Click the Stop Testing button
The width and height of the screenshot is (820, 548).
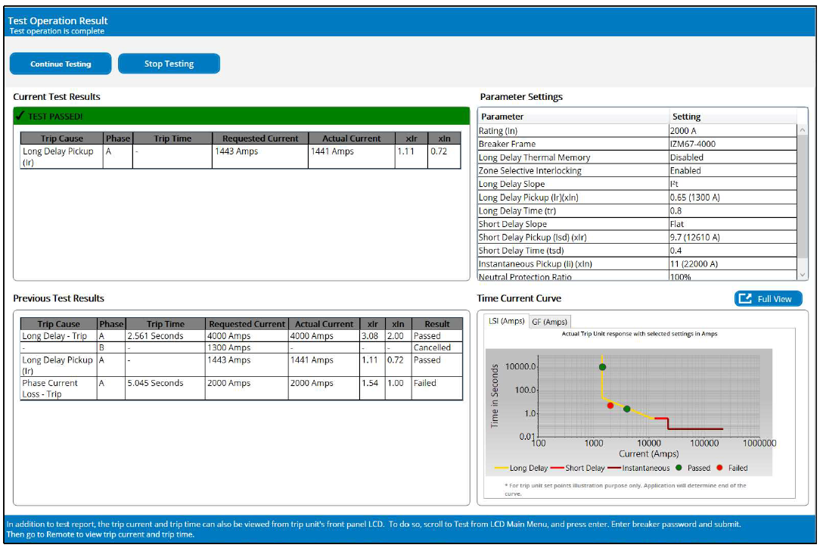pyautogui.click(x=169, y=64)
